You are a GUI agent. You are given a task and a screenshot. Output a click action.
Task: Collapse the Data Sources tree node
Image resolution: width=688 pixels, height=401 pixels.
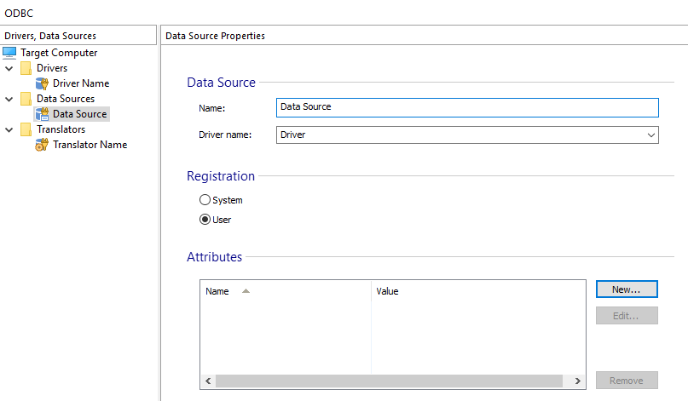pos(9,99)
